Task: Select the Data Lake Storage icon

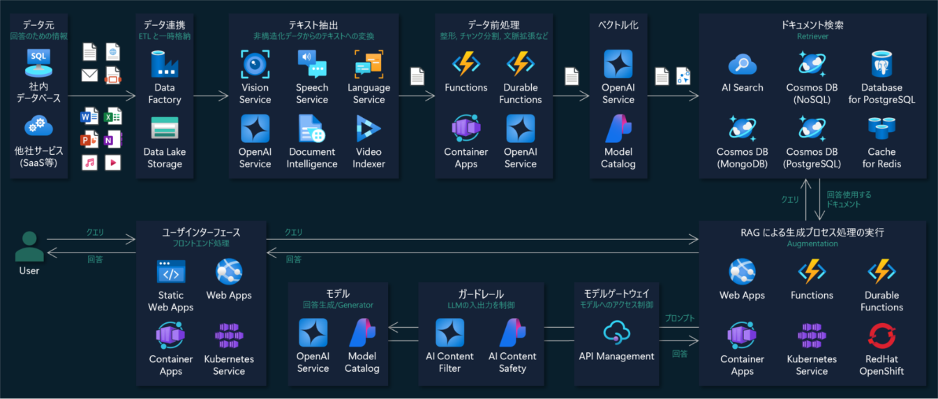Action: coord(165,128)
